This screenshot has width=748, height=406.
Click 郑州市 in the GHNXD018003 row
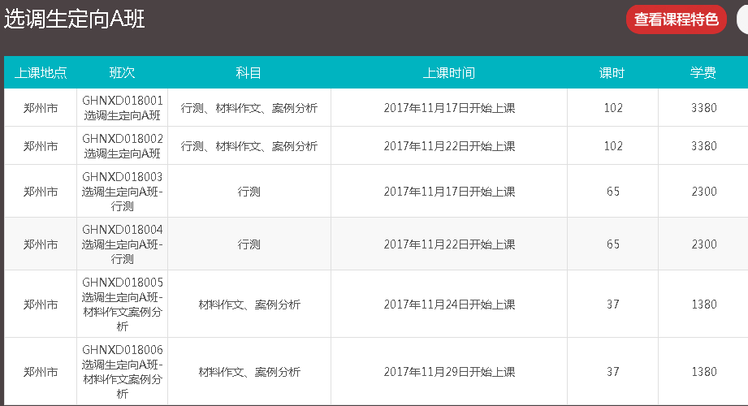coord(41,192)
